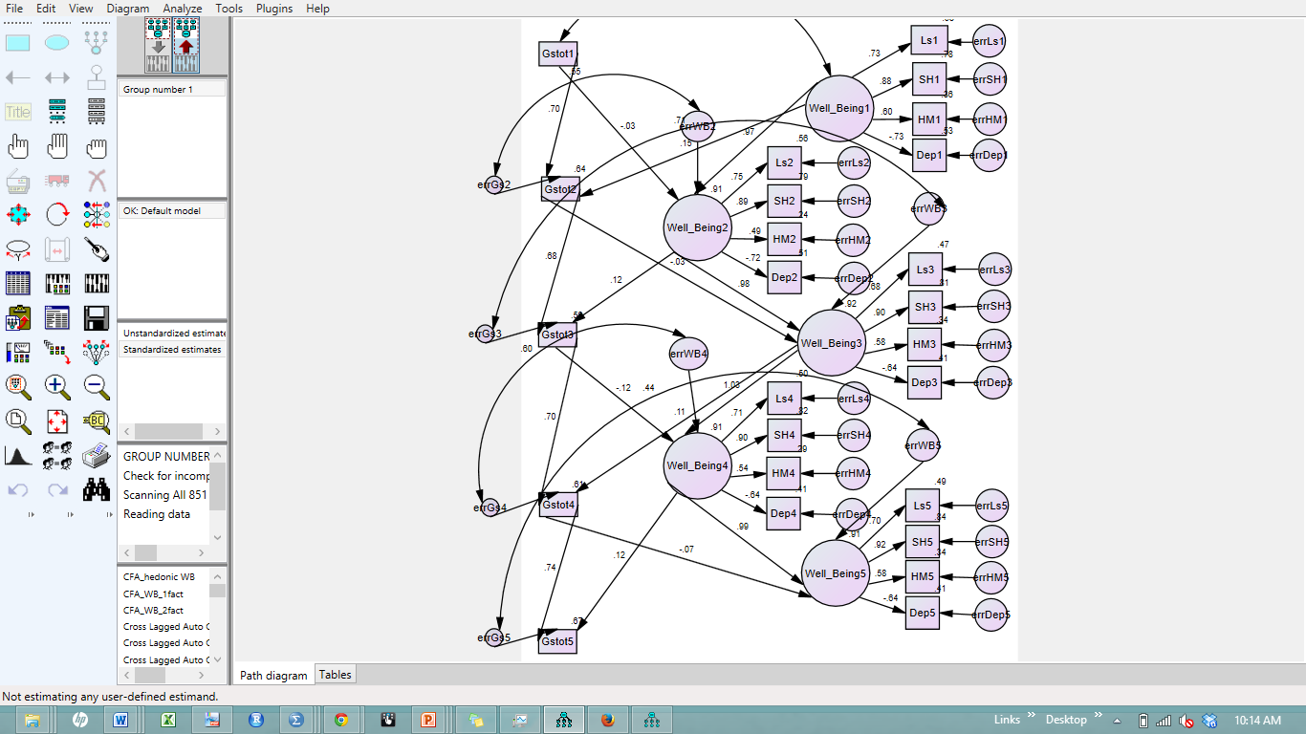Show hidden system tray icons arrow
The image size is (1306, 734).
1115,719
